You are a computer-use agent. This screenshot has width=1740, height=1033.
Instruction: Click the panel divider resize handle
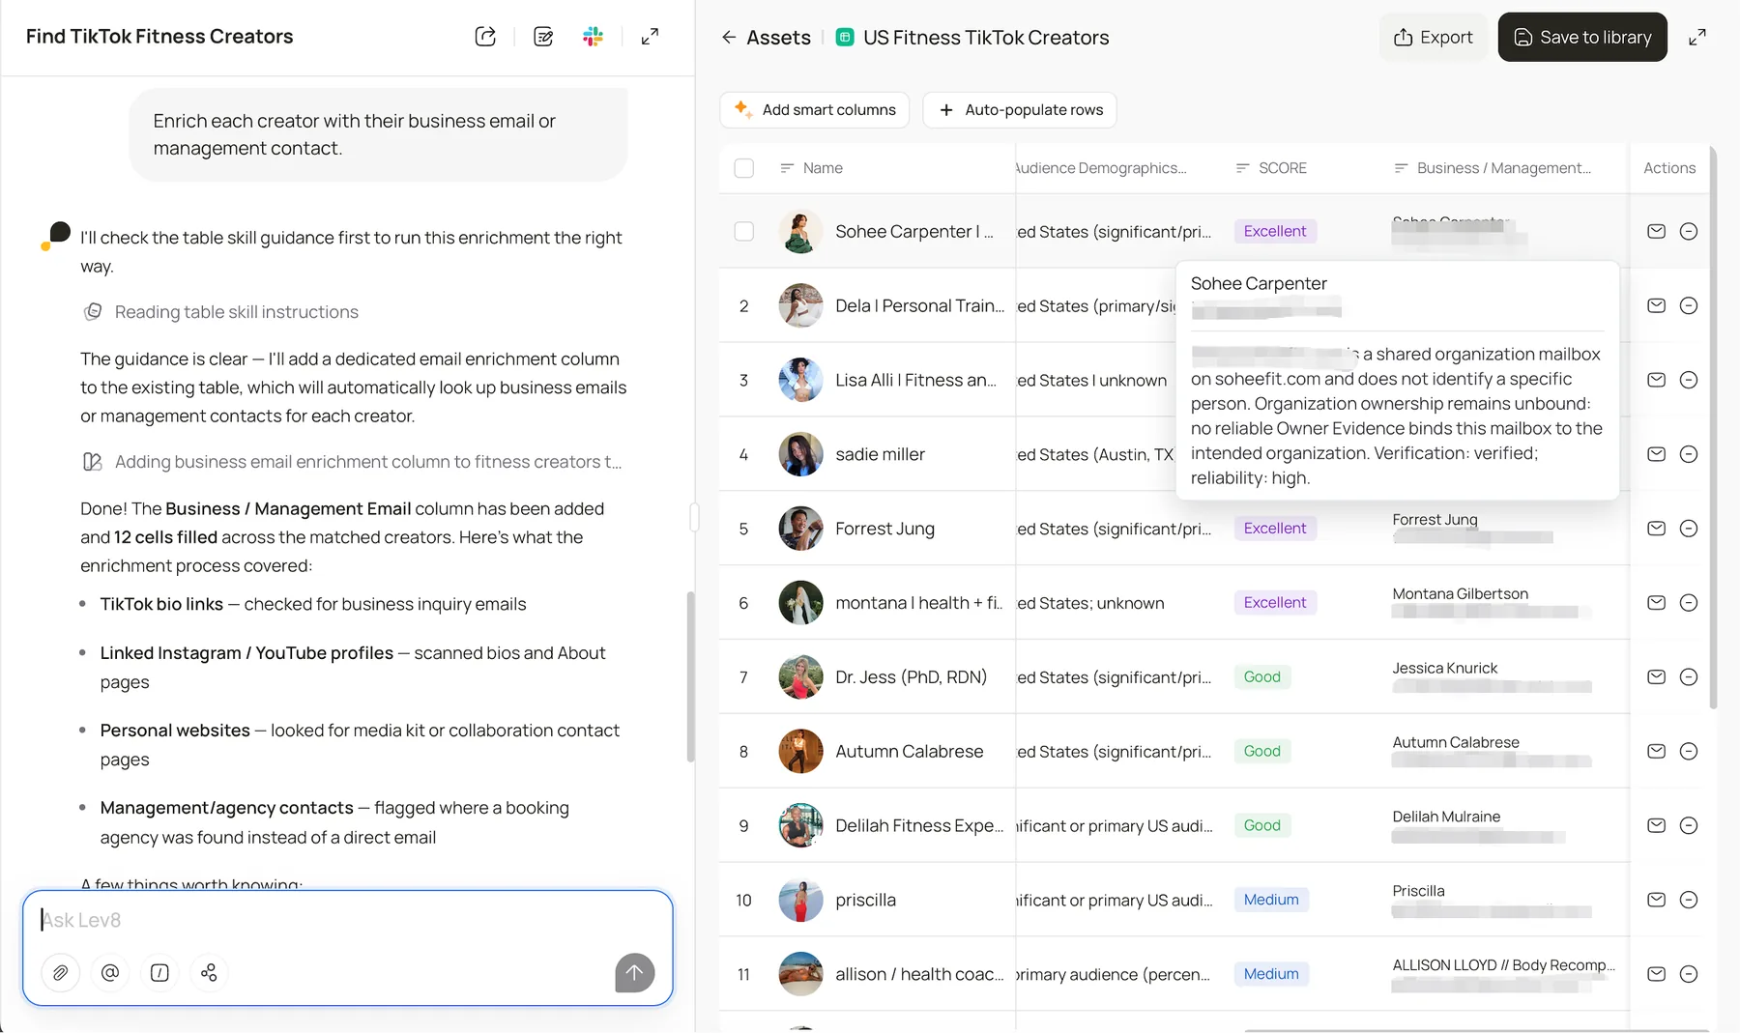pyautogui.click(x=694, y=517)
